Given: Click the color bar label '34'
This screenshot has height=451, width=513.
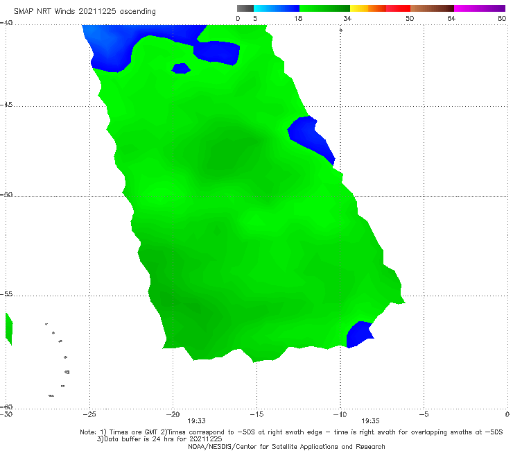Looking at the screenshot, I should [347, 19].
